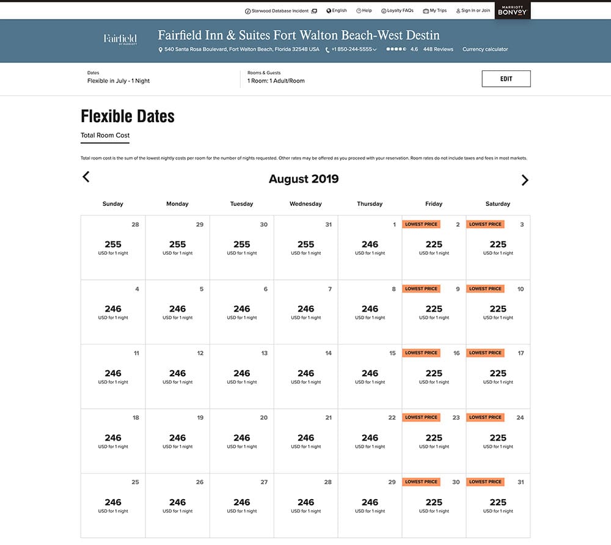Go back to July using the left chevron

pos(86,177)
